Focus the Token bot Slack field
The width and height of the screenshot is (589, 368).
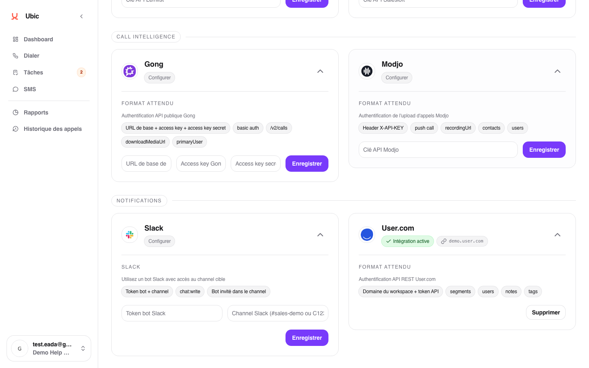click(172, 313)
